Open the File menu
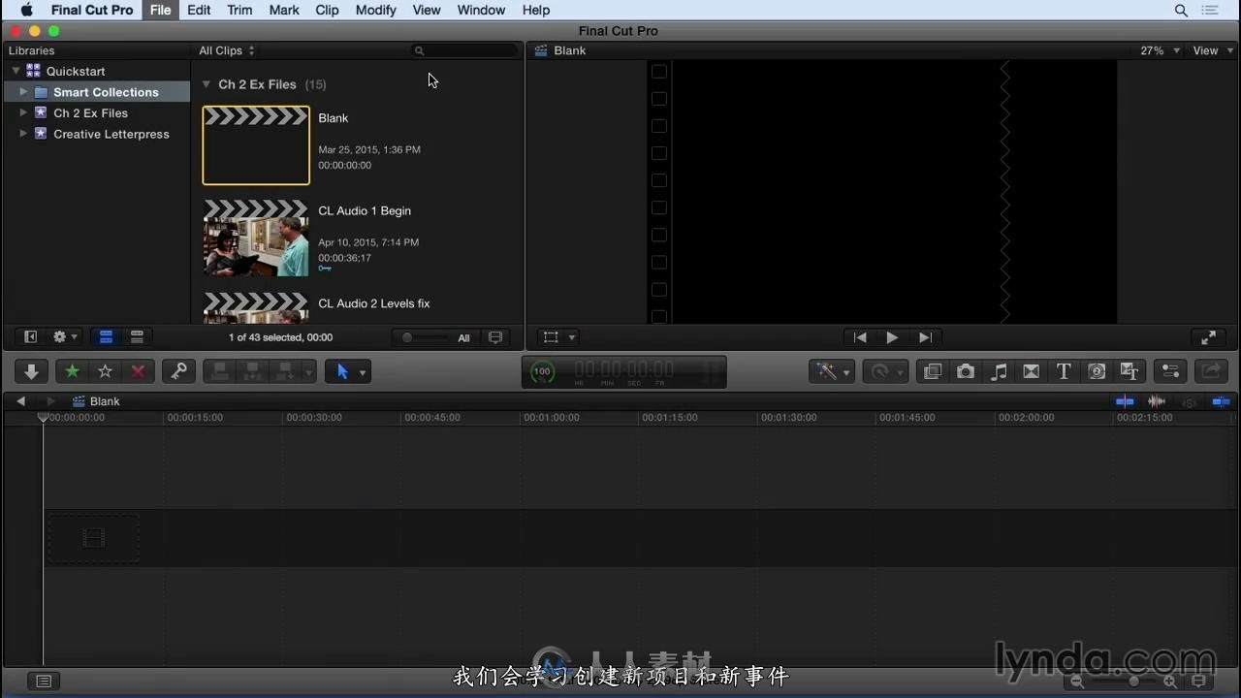 click(x=160, y=10)
